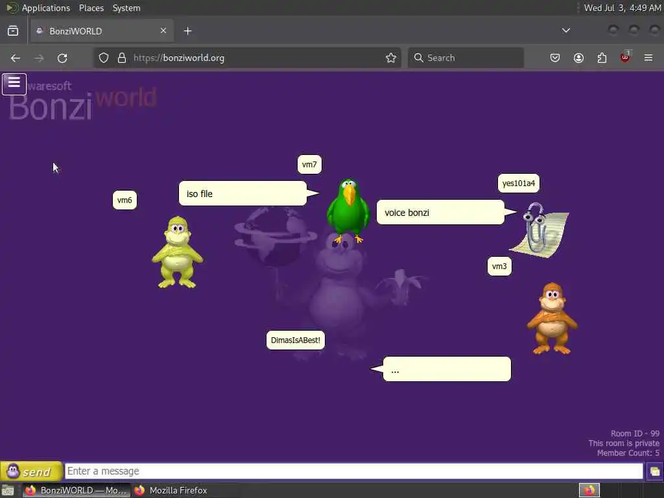Bookmark this page with star
The height and width of the screenshot is (498, 664).
(x=391, y=58)
